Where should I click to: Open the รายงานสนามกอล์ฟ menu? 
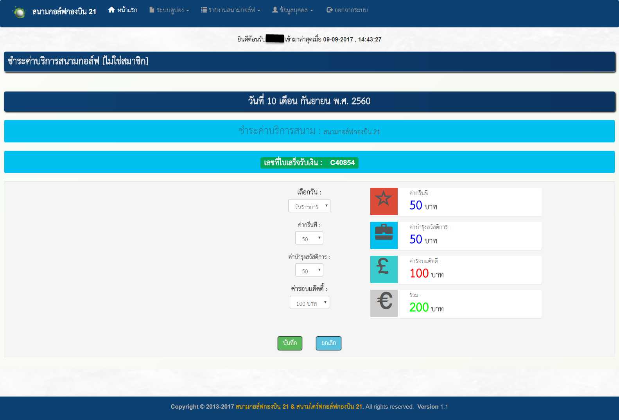tap(230, 10)
